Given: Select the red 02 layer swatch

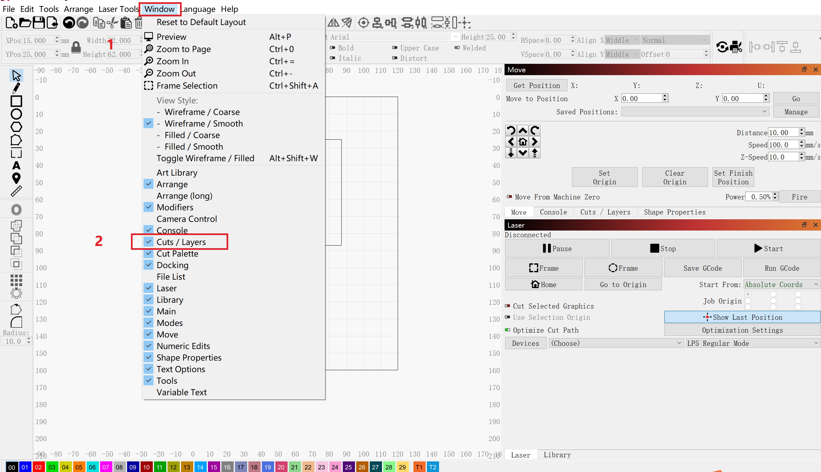Looking at the screenshot, I should (38, 467).
